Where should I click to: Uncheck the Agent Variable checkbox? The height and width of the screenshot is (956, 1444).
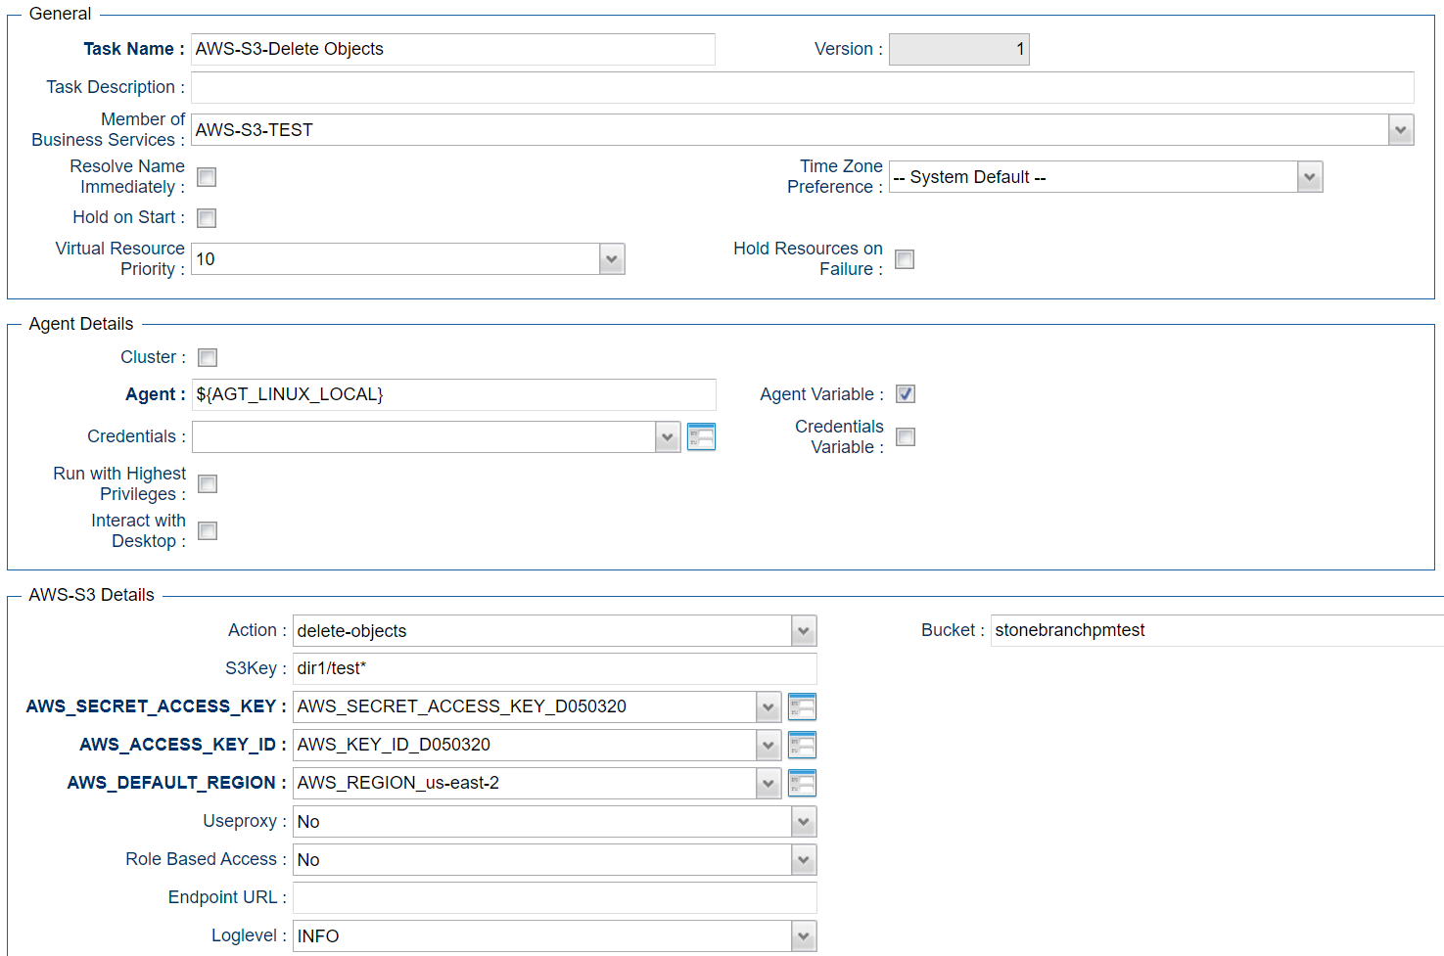tap(906, 394)
